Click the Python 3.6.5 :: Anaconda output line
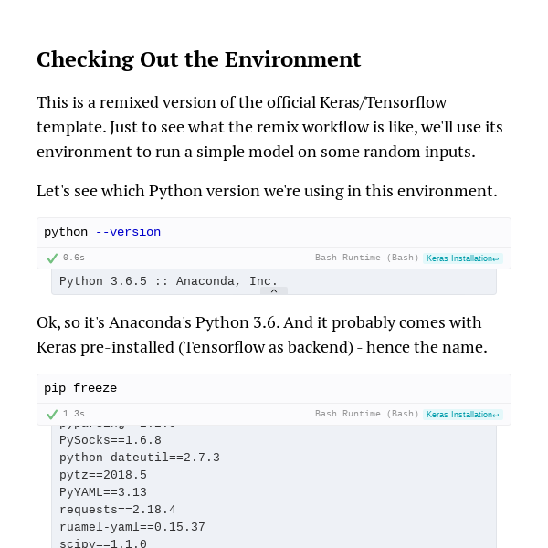 (x=168, y=281)
